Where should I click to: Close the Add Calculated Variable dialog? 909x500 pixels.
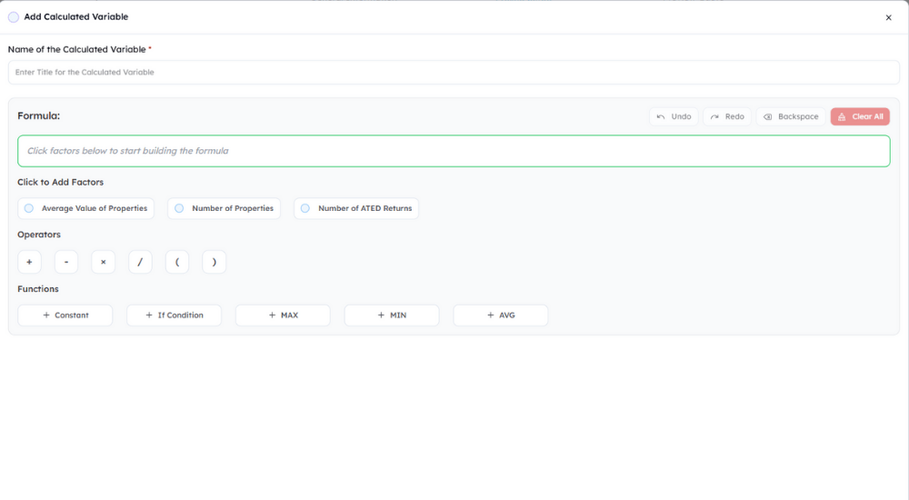(x=888, y=17)
